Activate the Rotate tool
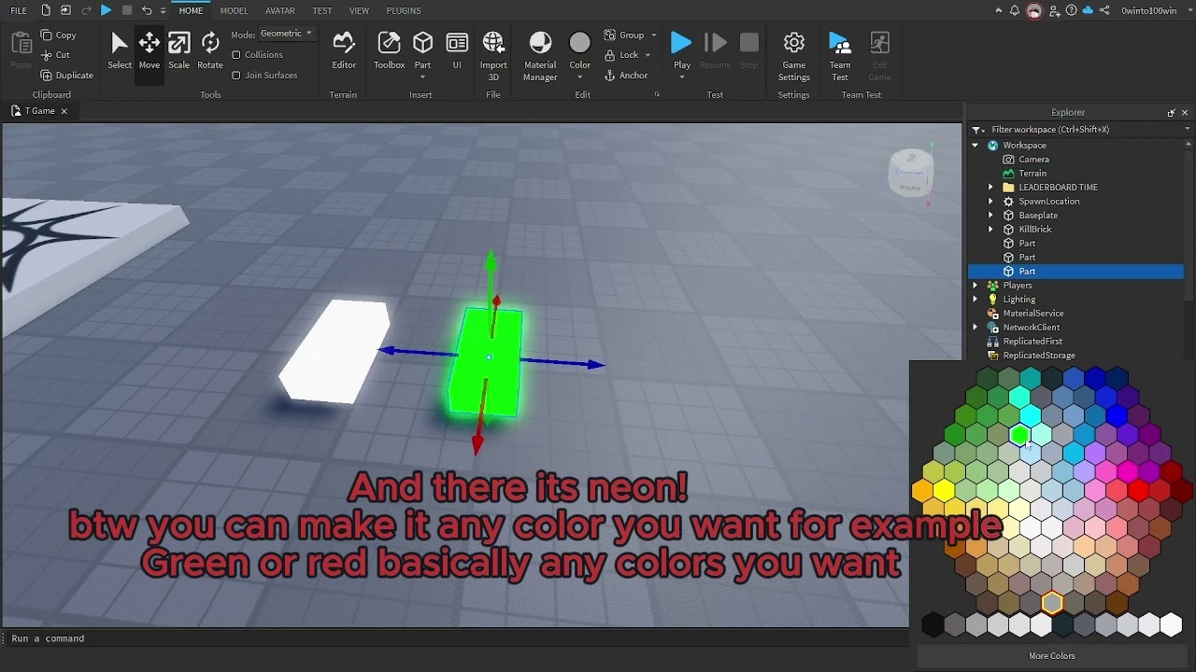 210,51
